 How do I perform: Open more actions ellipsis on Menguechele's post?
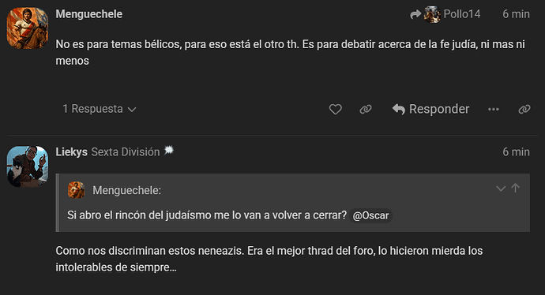click(x=493, y=110)
